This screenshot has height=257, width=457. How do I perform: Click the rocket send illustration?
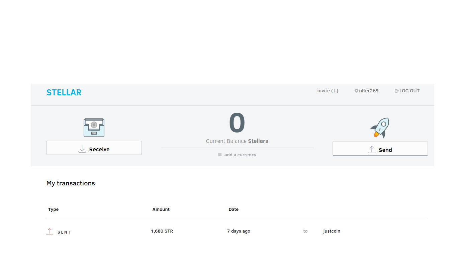[x=380, y=127]
